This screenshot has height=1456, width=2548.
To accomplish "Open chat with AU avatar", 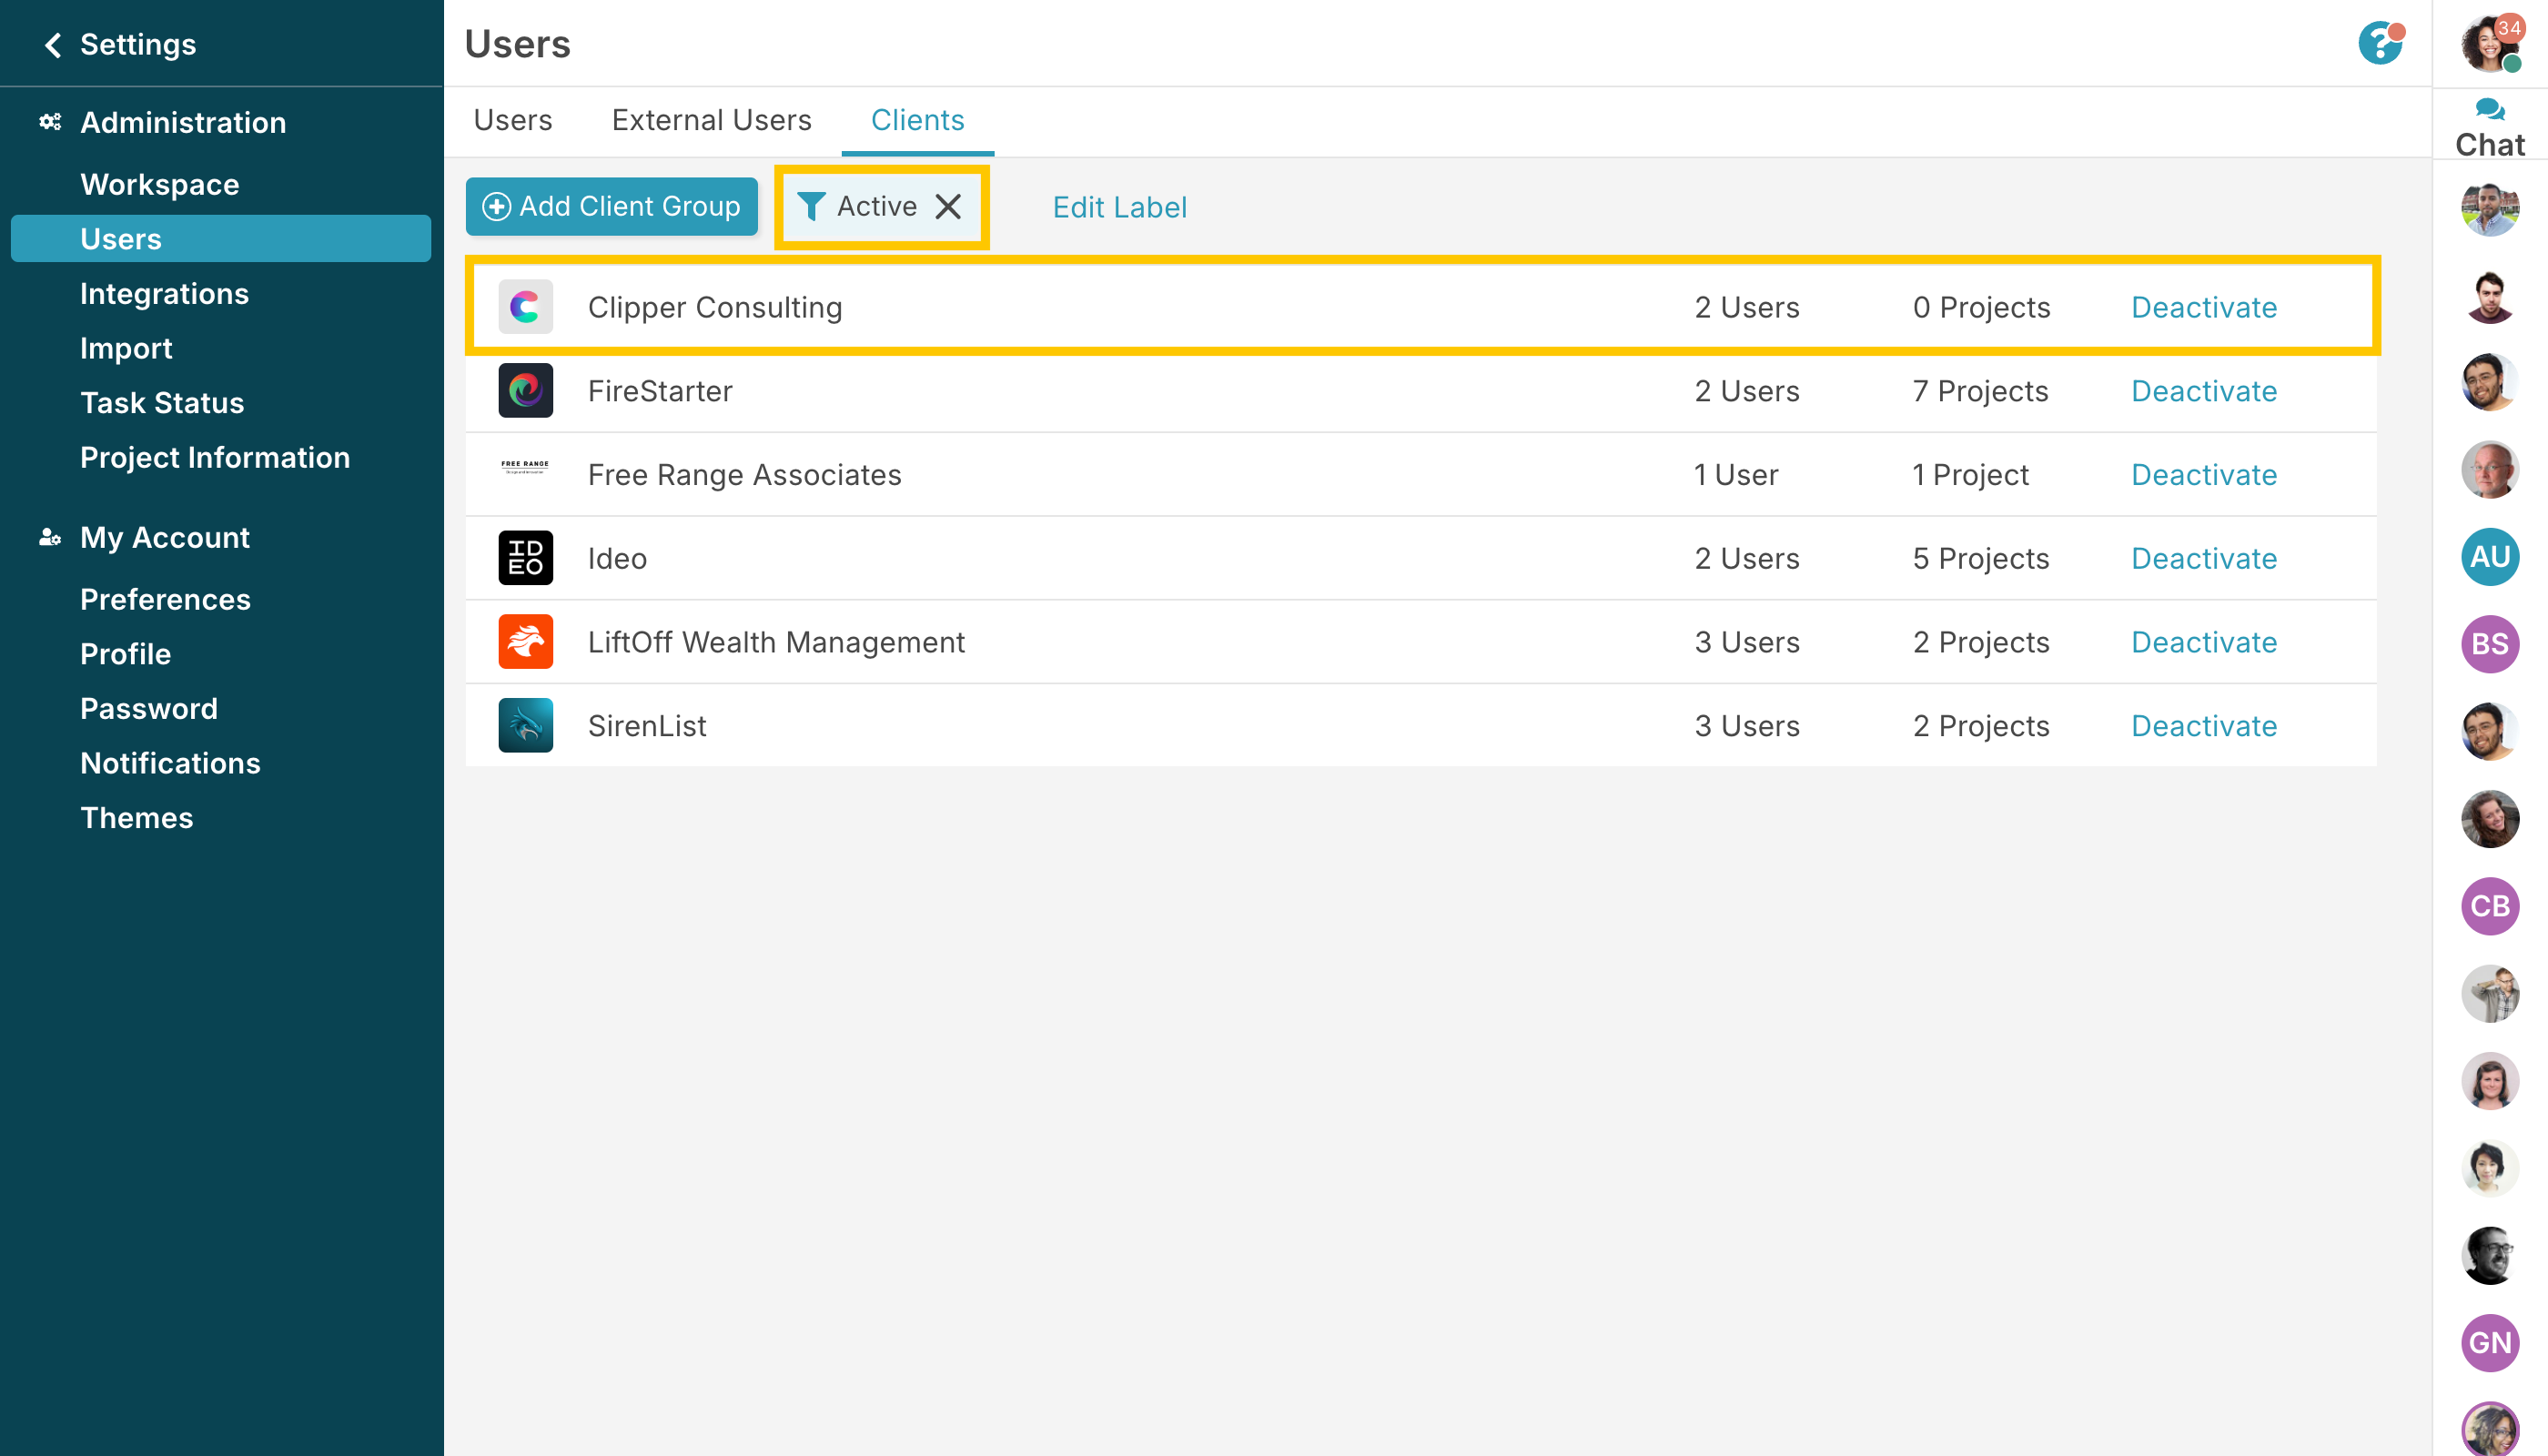I will click(x=2489, y=557).
